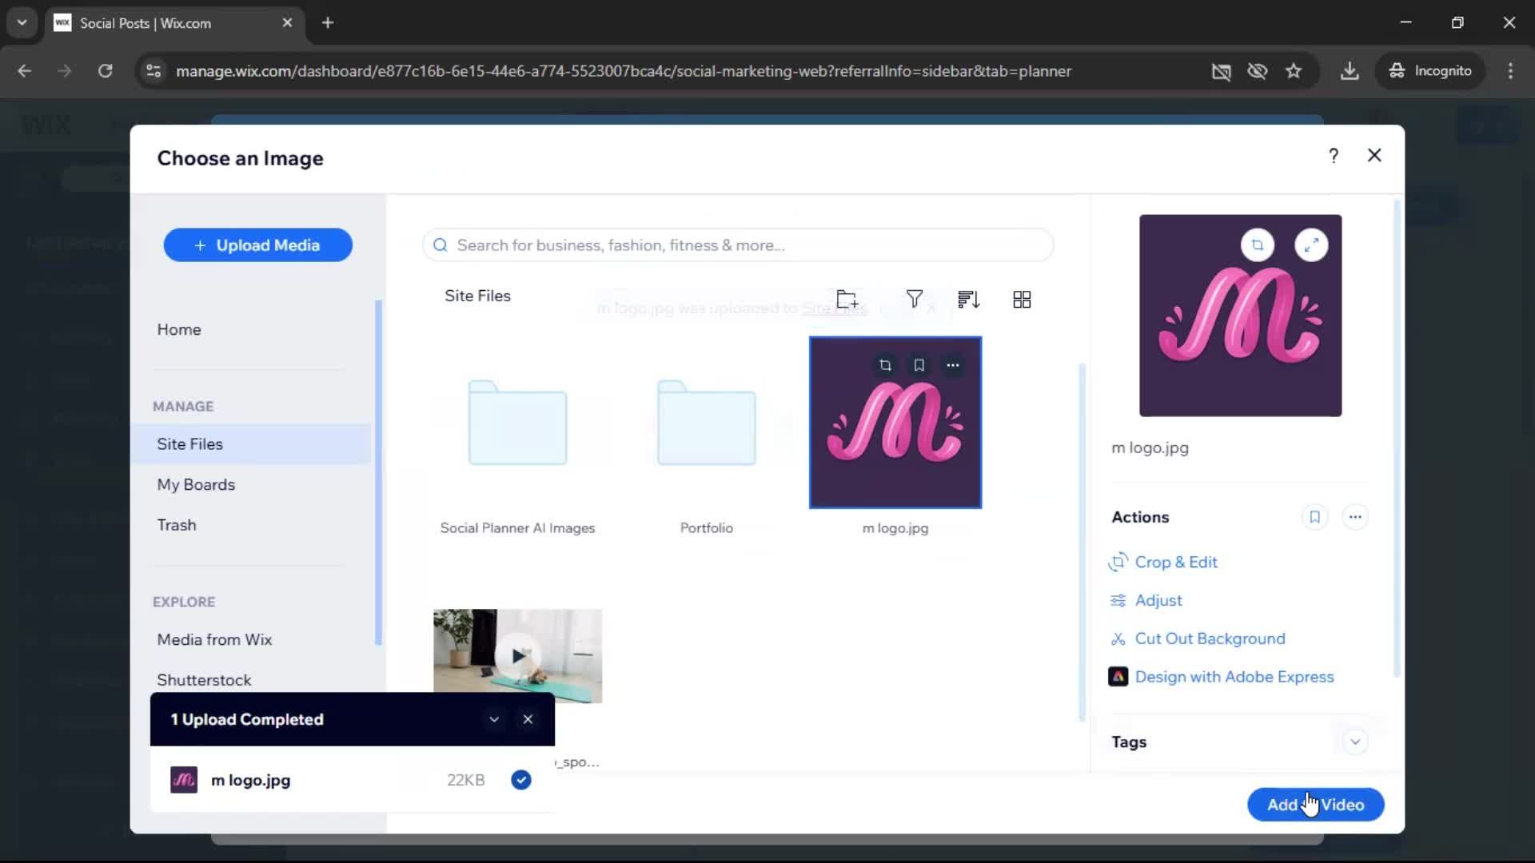Create a new folder via folder-plus icon
Viewport: 1535px width, 863px height.
pyautogui.click(x=847, y=300)
